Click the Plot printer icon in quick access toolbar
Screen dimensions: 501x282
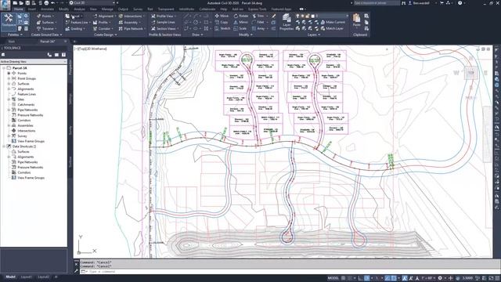click(46, 3)
